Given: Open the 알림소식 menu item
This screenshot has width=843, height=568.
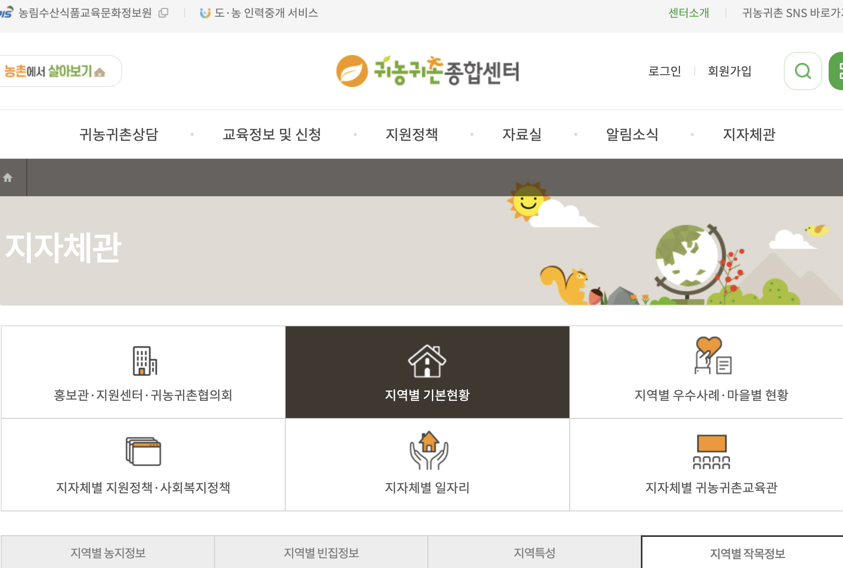Looking at the screenshot, I should [x=632, y=134].
